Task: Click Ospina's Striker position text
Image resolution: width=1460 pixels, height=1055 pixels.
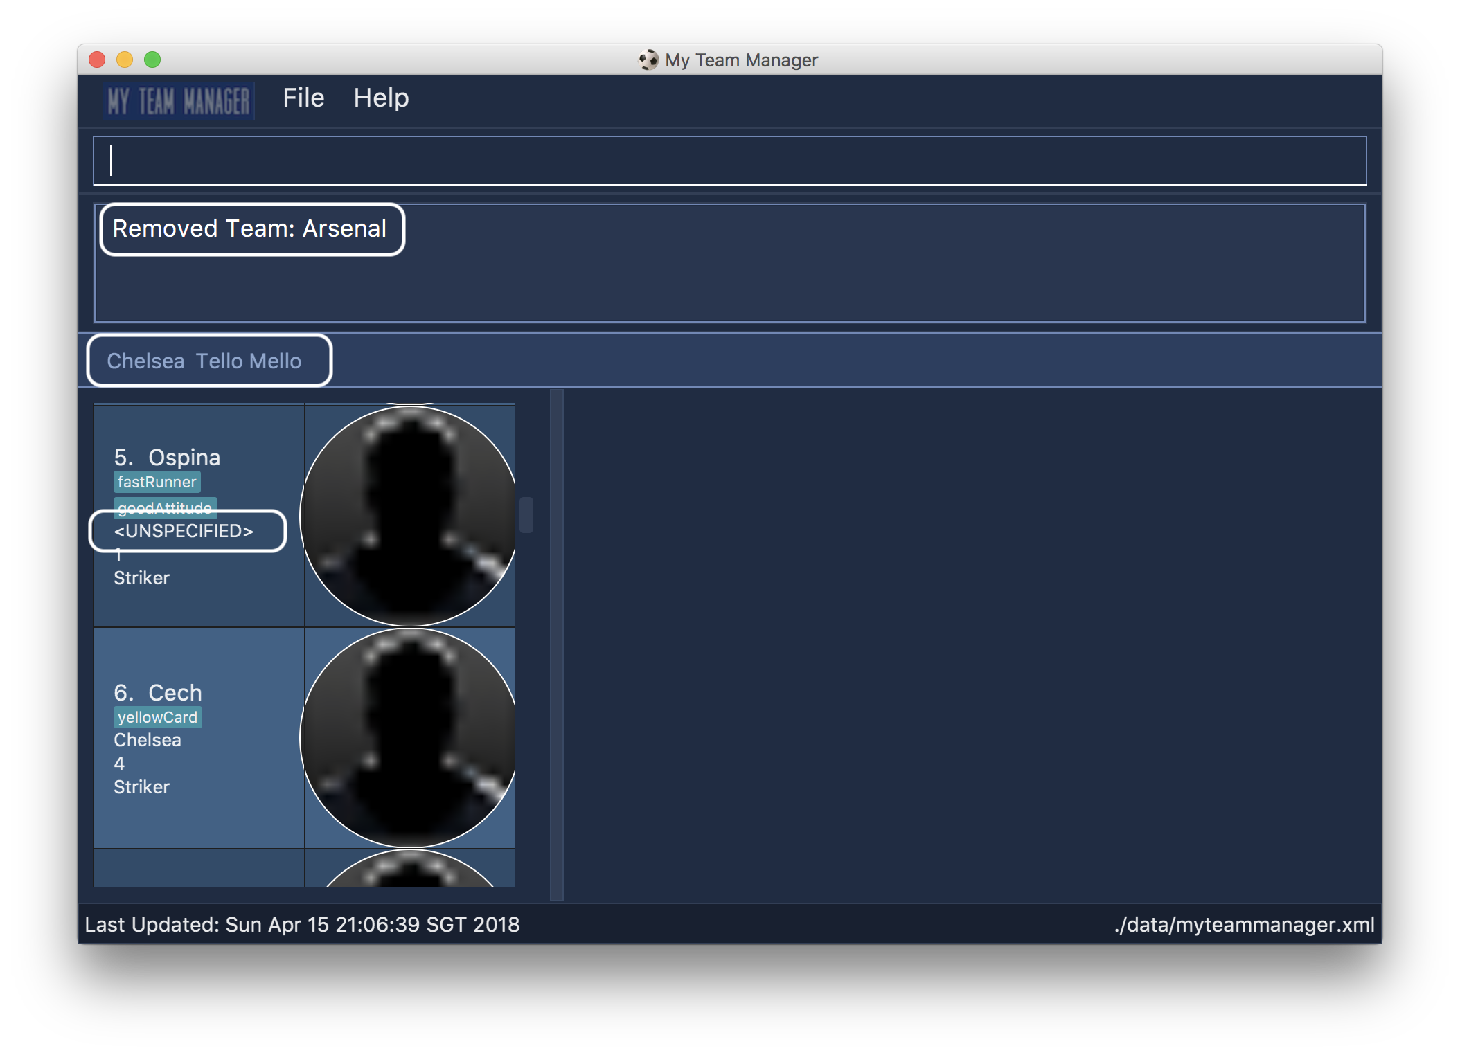Action: (x=141, y=578)
